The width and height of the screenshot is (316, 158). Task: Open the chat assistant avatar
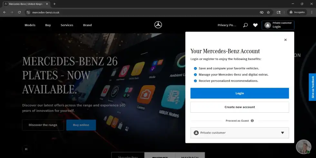(303, 147)
